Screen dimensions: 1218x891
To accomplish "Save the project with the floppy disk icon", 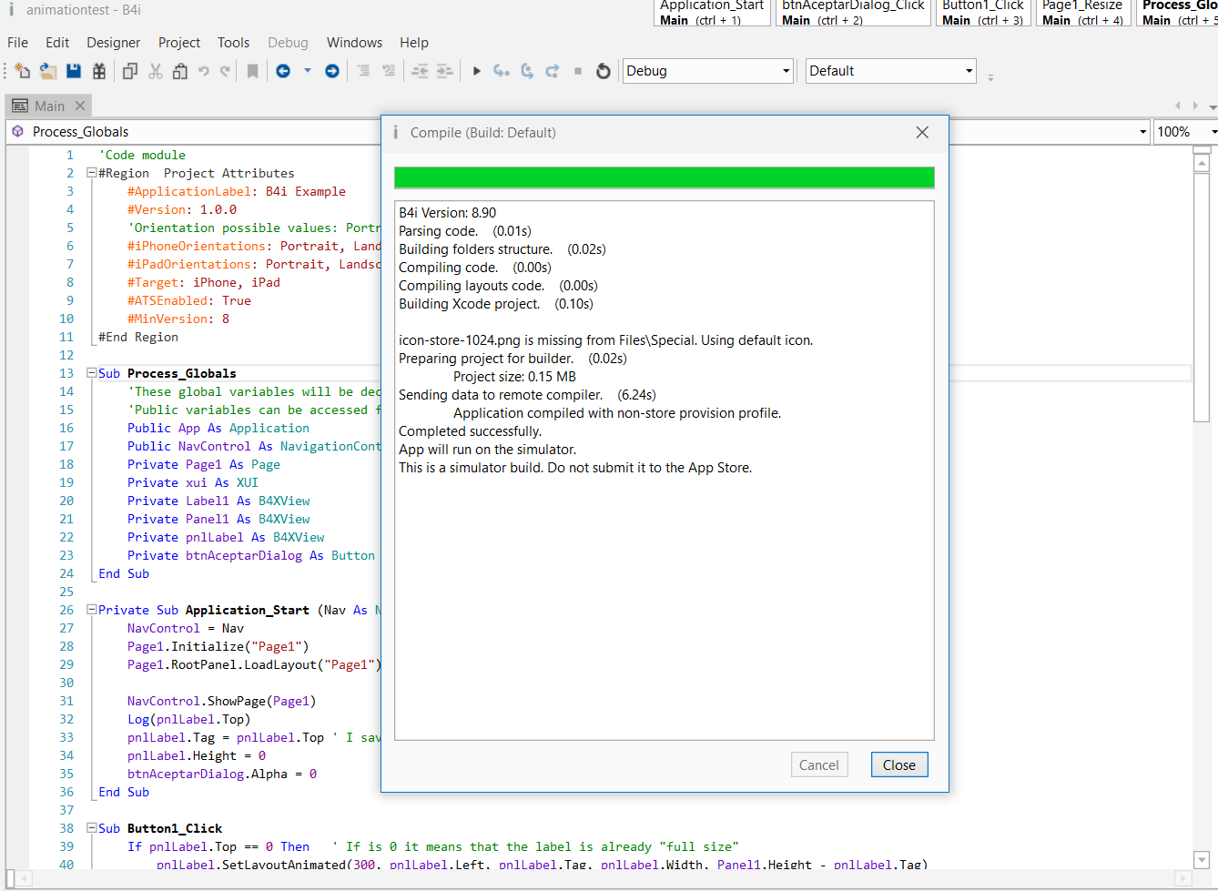I will tap(74, 71).
